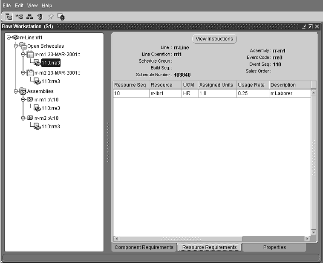Click the Resource column header
Viewport: 323px width, 263px height.
point(165,85)
